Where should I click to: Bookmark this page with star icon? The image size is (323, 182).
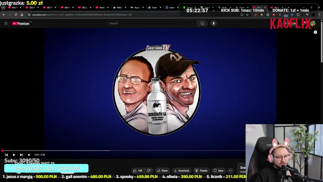pyautogui.click(x=247, y=15)
